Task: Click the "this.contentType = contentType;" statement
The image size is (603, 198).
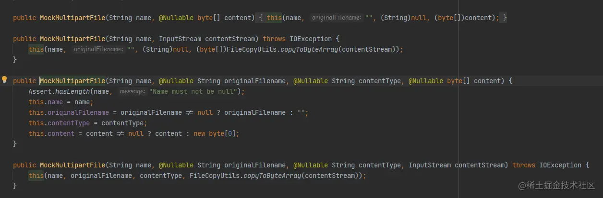Action: point(88,123)
